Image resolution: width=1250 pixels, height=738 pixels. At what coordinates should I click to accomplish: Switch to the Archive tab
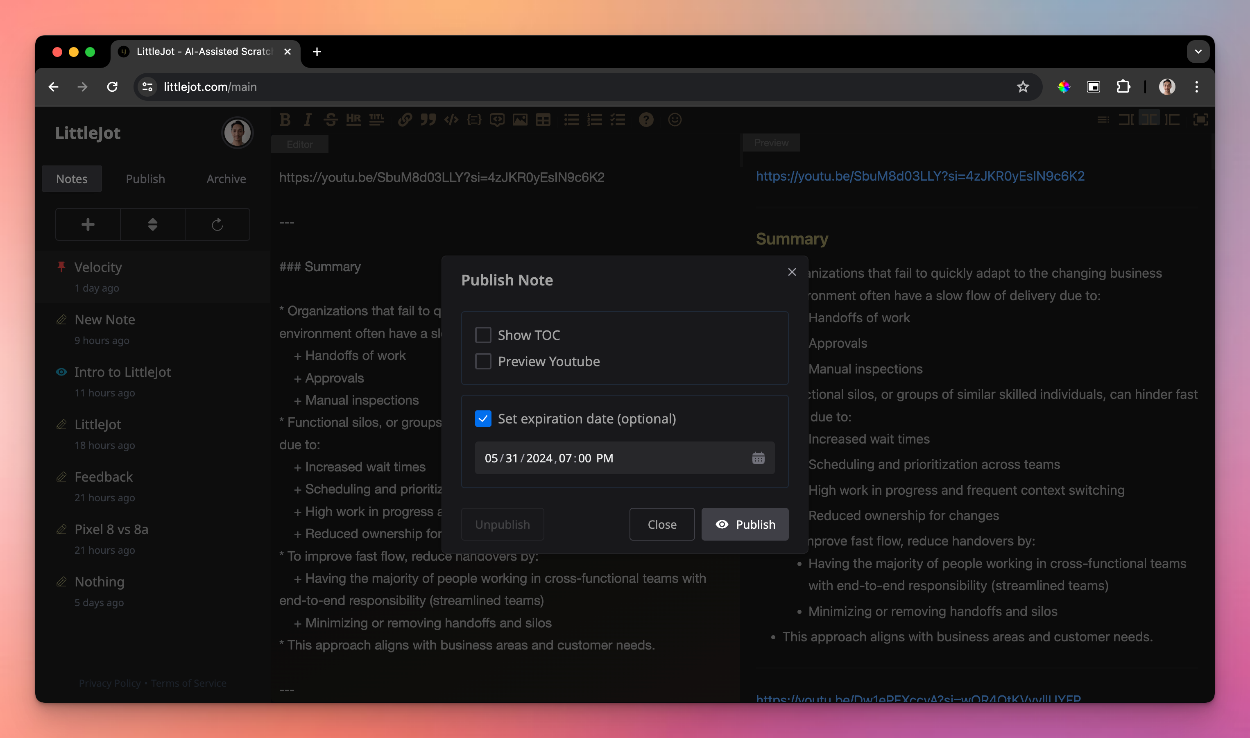[226, 179]
